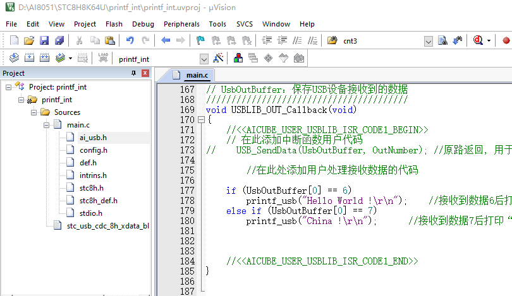Save all files icon

pos(59,40)
